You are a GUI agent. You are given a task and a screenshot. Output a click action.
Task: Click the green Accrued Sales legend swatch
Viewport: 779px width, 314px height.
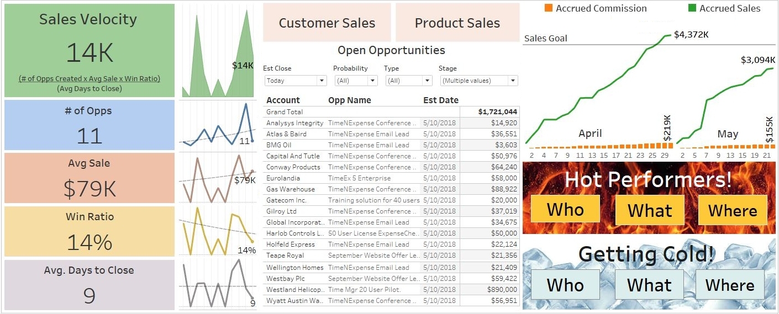point(692,8)
